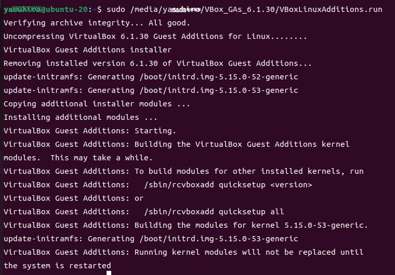The width and height of the screenshot is (395, 275).
Task: Click the user@ubuntu-20 prompt text
Action: [46, 9]
